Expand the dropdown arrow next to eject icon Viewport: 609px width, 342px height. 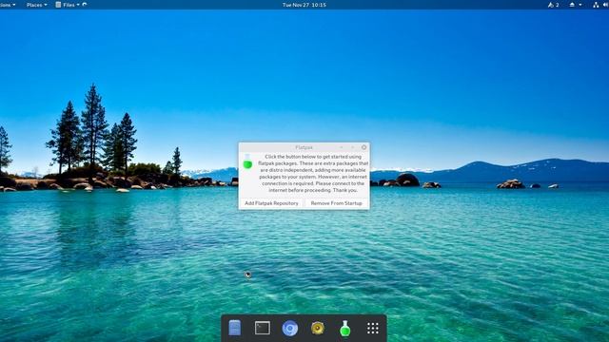click(580, 5)
